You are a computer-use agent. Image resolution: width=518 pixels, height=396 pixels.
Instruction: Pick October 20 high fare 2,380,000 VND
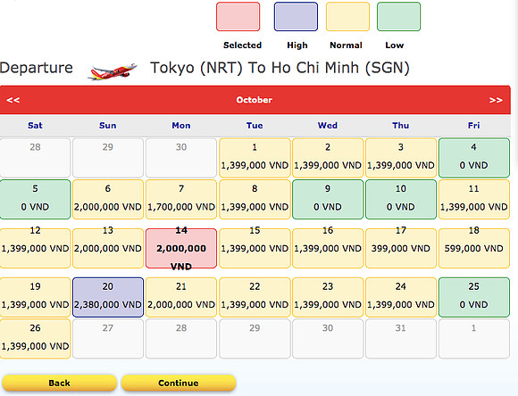[x=108, y=297]
